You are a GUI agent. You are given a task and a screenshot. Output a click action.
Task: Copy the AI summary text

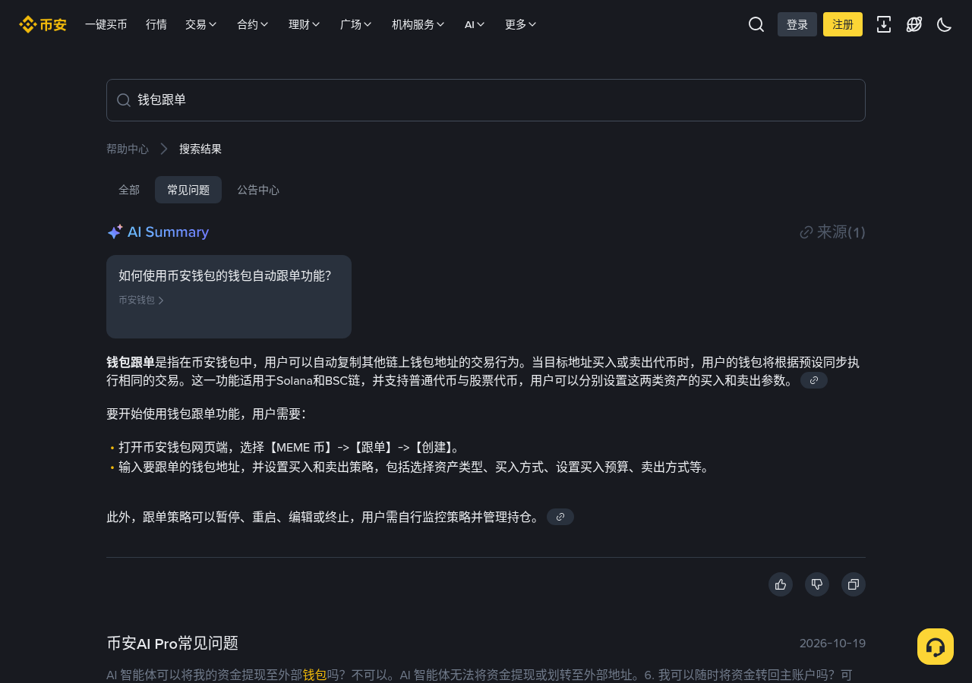coord(854,584)
